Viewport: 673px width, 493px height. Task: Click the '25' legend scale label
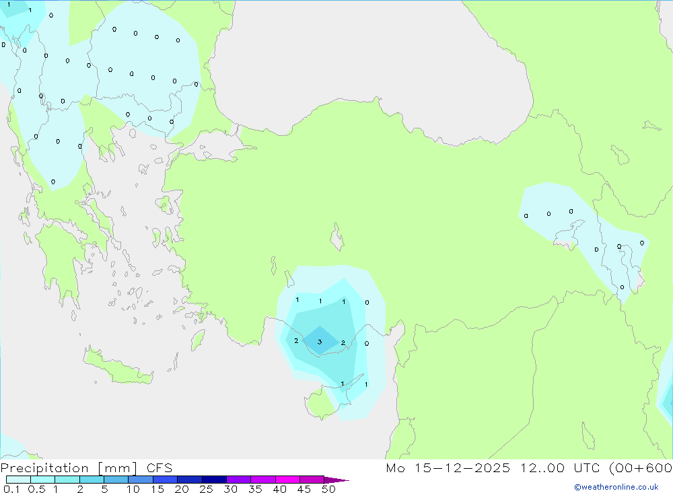(206, 489)
